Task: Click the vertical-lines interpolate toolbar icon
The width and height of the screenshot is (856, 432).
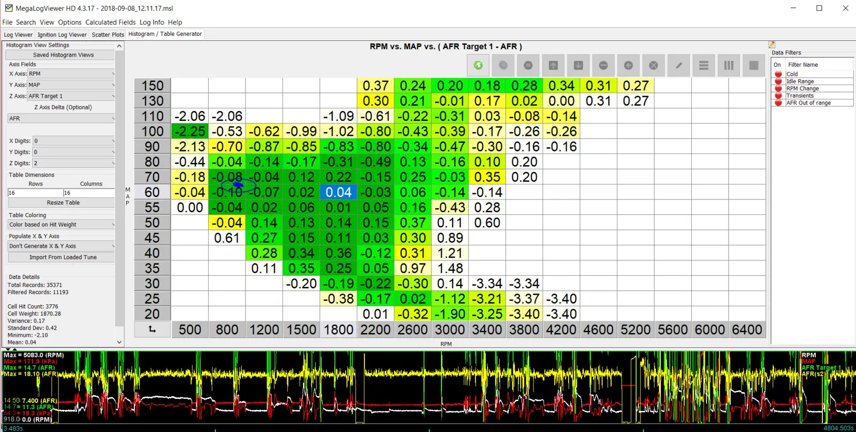Action: click(x=729, y=65)
